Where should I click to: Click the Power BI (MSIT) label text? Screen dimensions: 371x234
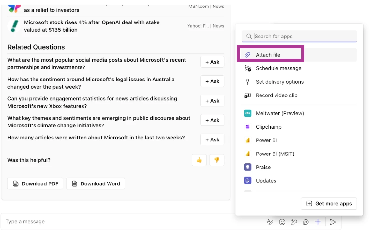coord(275,154)
